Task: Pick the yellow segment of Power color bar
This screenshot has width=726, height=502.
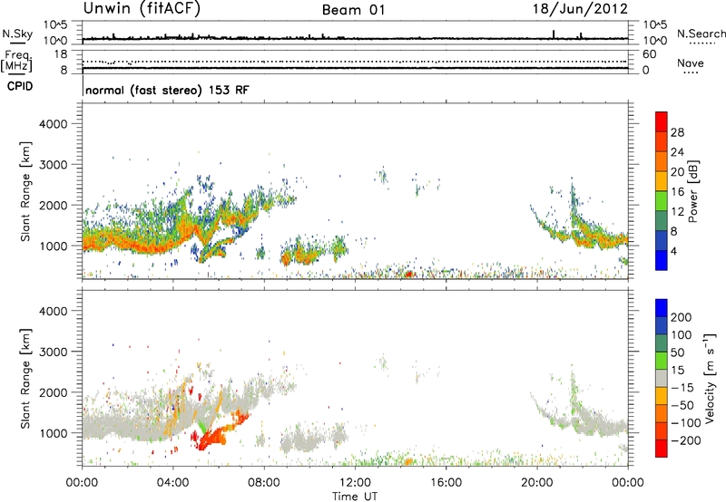Action: (x=662, y=181)
